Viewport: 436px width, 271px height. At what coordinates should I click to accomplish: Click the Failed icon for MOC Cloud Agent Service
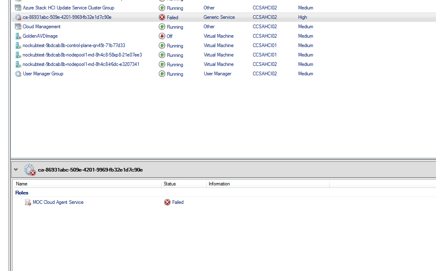pyautogui.click(x=167, y=202)
